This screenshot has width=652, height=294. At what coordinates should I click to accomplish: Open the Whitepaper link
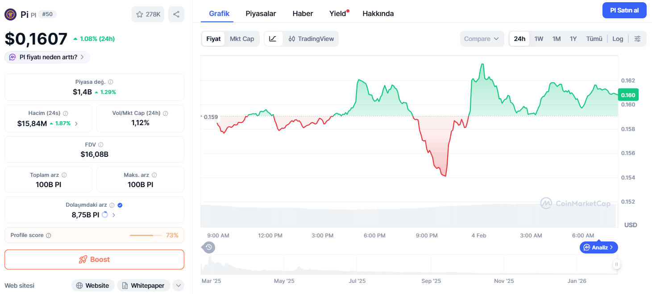tap(144, 286)
